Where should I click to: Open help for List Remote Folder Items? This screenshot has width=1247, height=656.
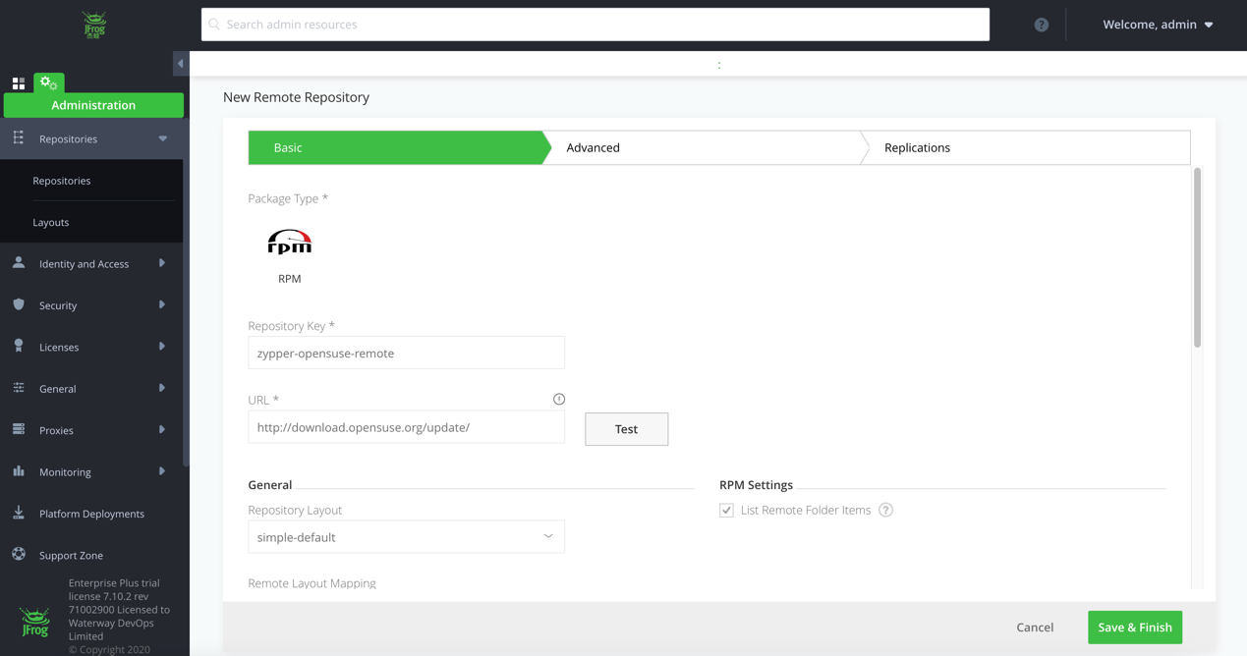[885, 510]
